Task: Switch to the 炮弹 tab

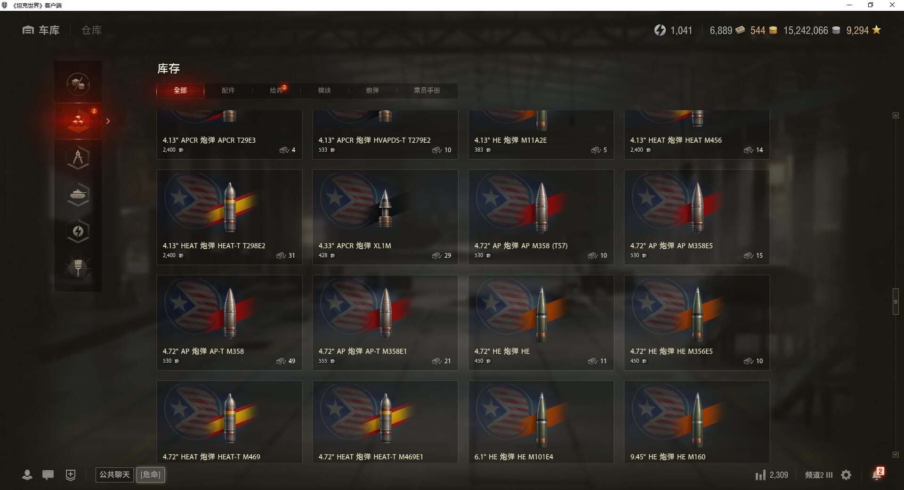Action: [x=372, y=90]
